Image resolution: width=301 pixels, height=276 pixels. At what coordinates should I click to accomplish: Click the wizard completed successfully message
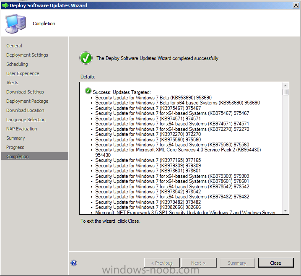[x=157, y=58]
